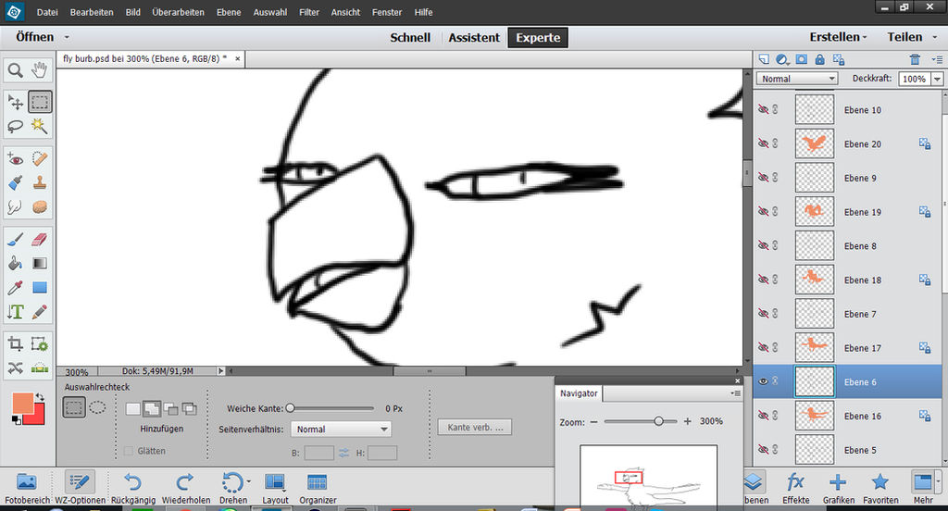
Task: Select the Color Picker eyedropper tool
Action: [x=15, y=288]
